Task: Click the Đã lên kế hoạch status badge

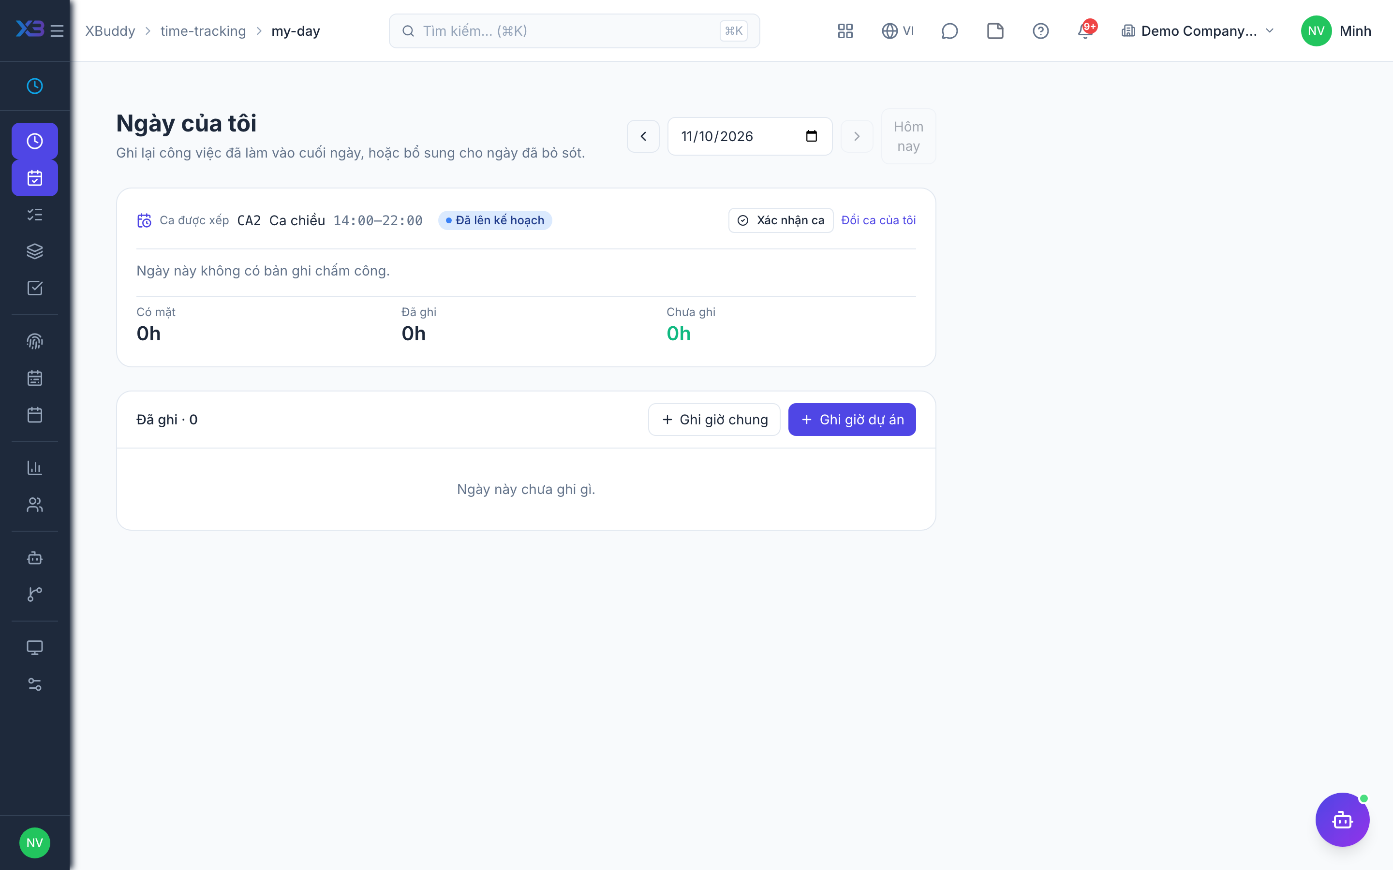Action: (x=495, y=220)
